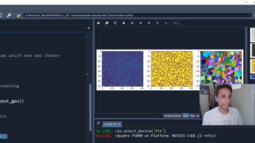Zoom out of the plot
The width and height of the screenshot is (255, 143).
[x=166, y=23]
